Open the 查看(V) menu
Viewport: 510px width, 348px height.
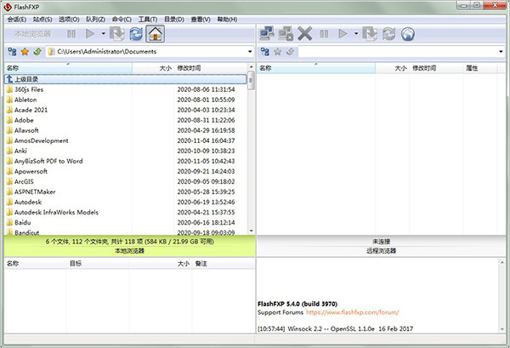(x=201, y=20)
